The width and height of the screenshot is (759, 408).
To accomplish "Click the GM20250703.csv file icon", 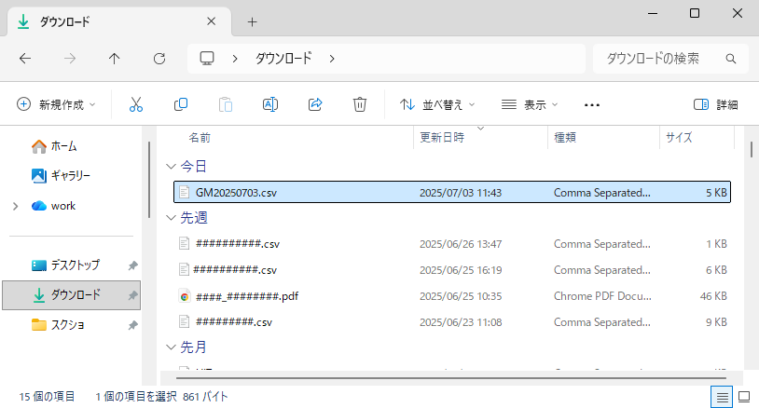I will tap(184, 193).
